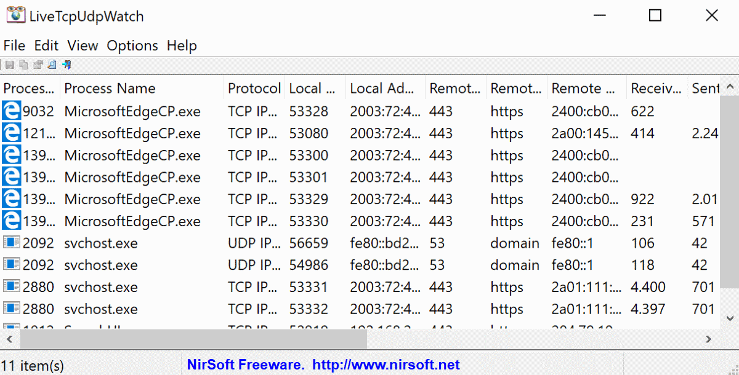The width and height of the screenshot is (739, 375).
Task: Open the File menu
Action: pos(14,45)
